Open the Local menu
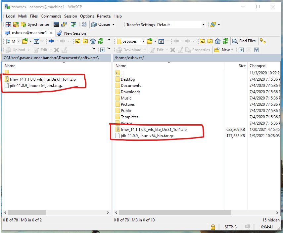This screenshot has width=283, height=233. point(11,16)
